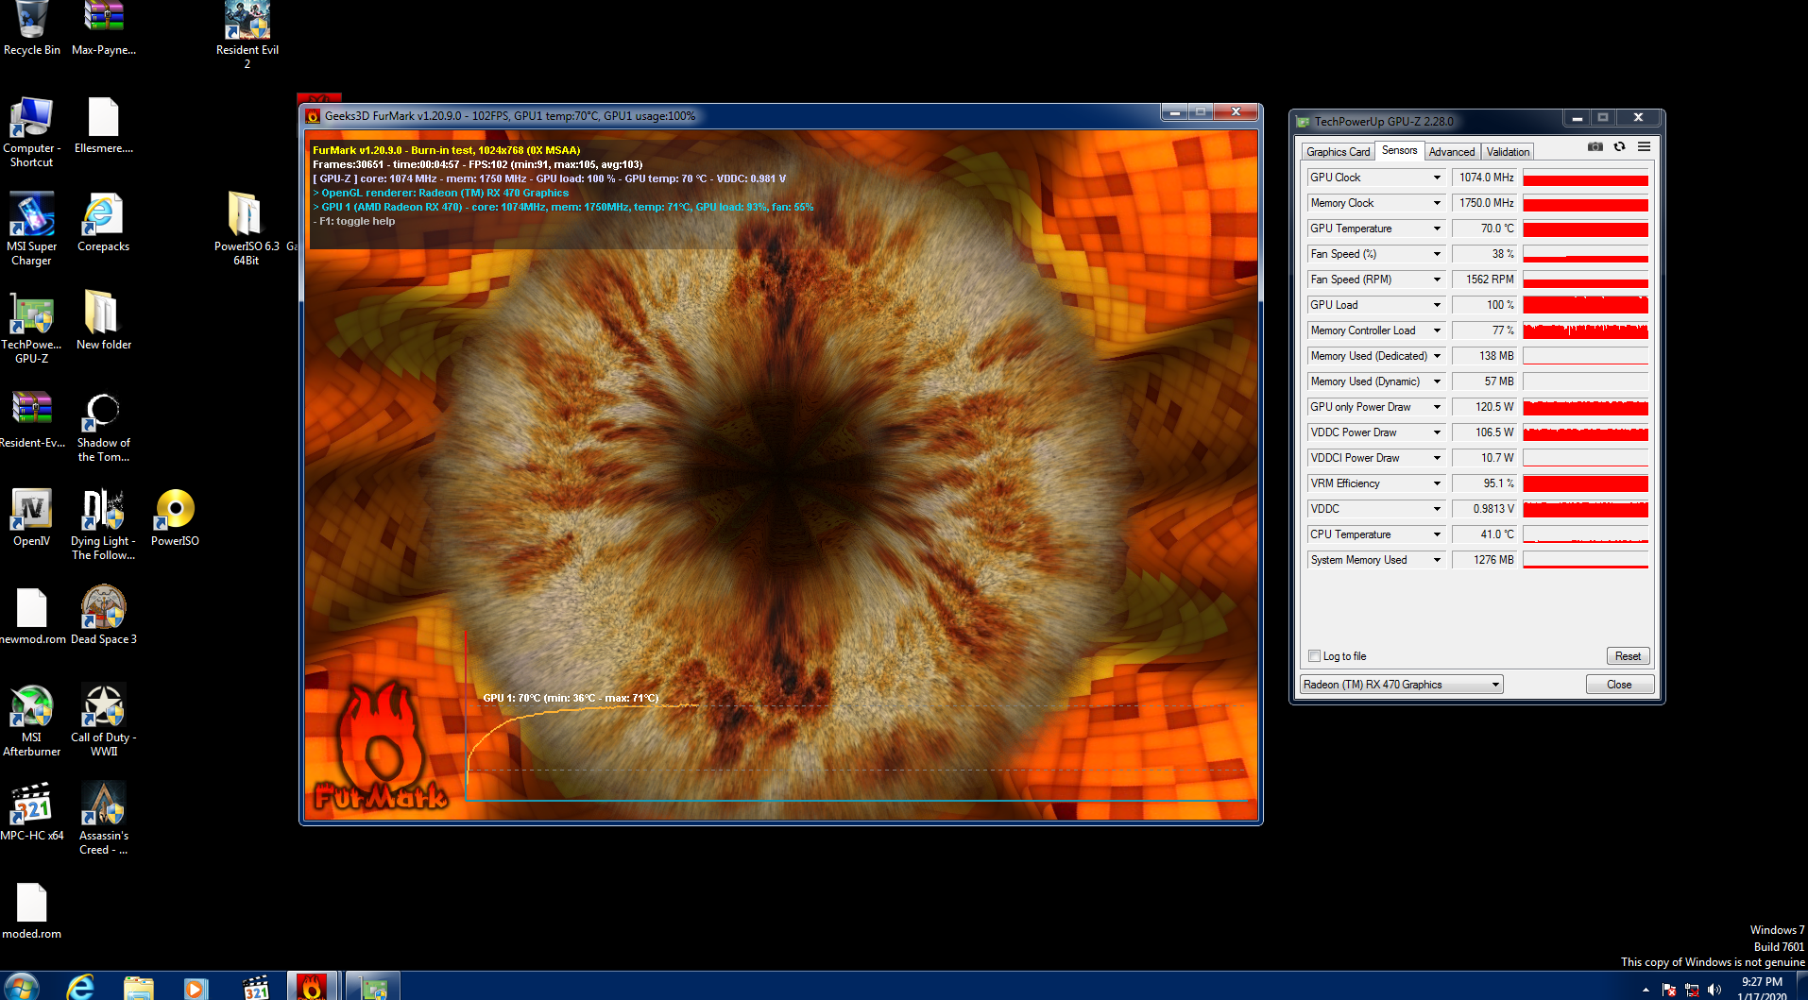This screenshot has height=1000, width=1808.
Task: Click the System Memory Used 1276 MB value
Action: coord(1484,560)
